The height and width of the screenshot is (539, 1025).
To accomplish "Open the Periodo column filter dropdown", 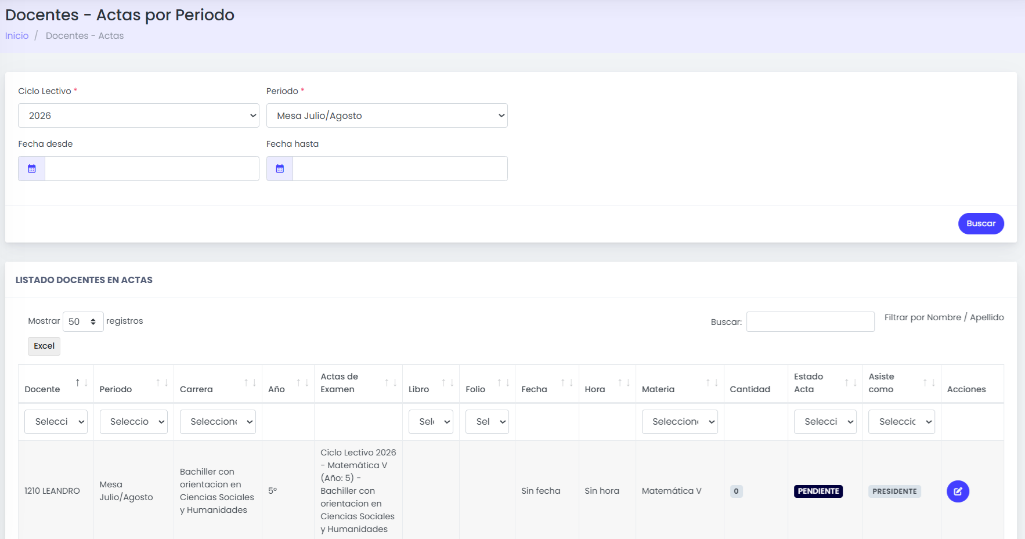I will 133,422.
